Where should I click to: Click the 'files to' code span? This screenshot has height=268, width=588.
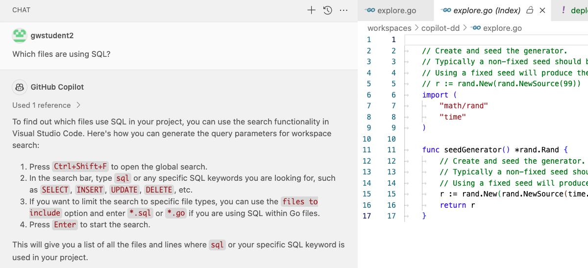(300, 201)
